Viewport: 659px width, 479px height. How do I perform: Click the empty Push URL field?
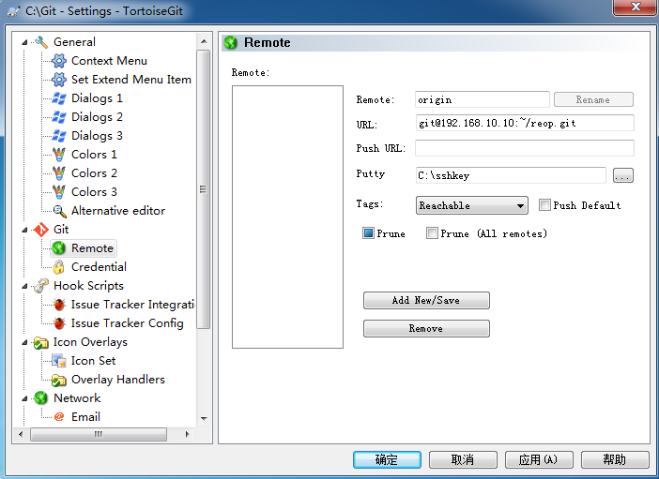point(525,148)
